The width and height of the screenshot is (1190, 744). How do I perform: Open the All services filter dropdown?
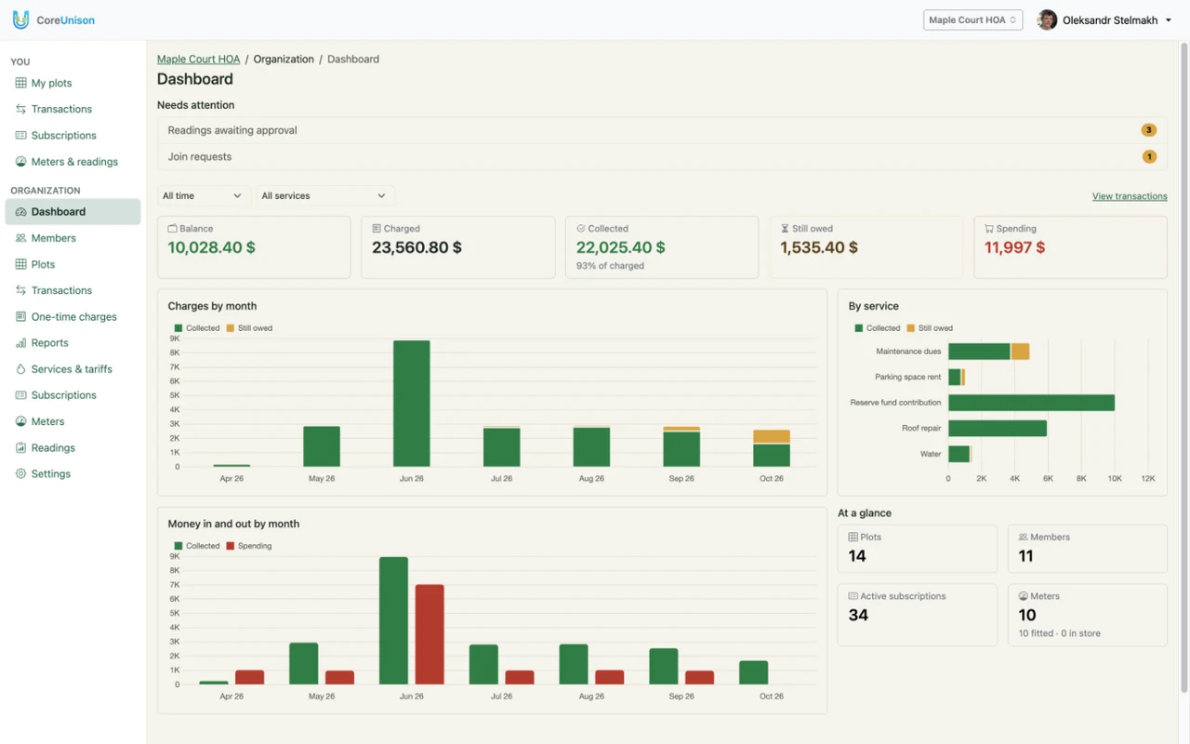pos(324,196)
